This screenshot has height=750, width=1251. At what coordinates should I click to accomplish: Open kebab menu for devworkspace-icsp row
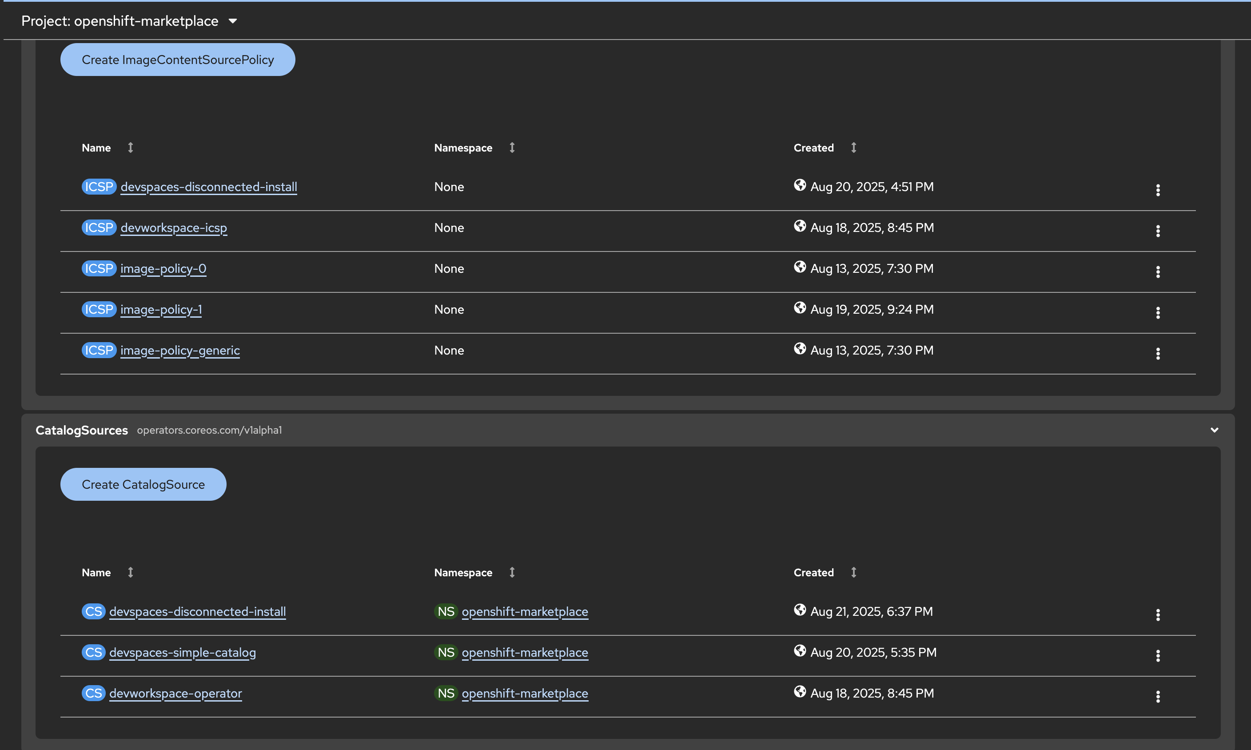click(x=1158, y=231)
